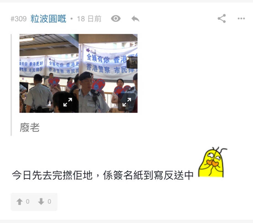
Task: Click the grey quote bar beside photos
Action: [x=11, y=85]
